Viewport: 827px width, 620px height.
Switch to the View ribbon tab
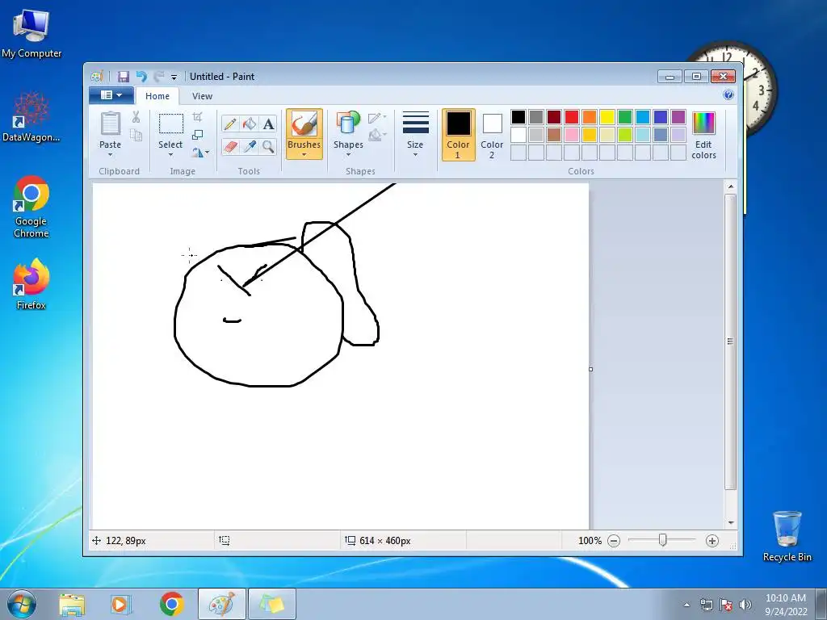click(x=202, y=96)
